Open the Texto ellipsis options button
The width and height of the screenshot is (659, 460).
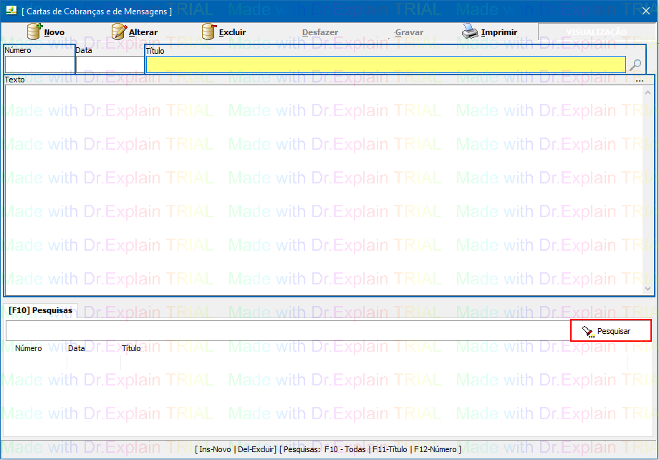pos(639,80)
